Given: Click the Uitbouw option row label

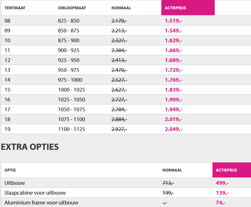Looking at the screenshot, I should pos(15,183).
